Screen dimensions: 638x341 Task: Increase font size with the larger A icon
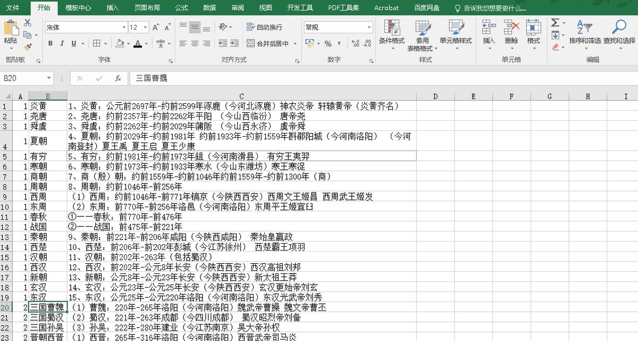(x=155, y=27)
